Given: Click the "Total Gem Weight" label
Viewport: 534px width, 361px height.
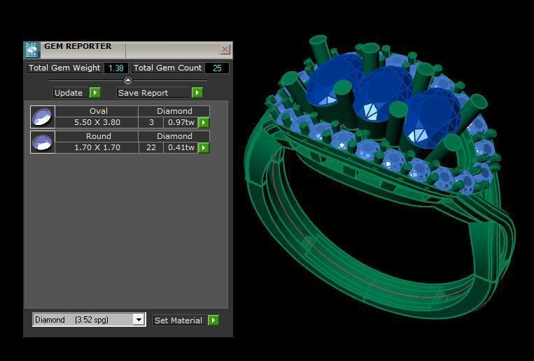Looking at the screenshot, I should click(x=64, y=68).
